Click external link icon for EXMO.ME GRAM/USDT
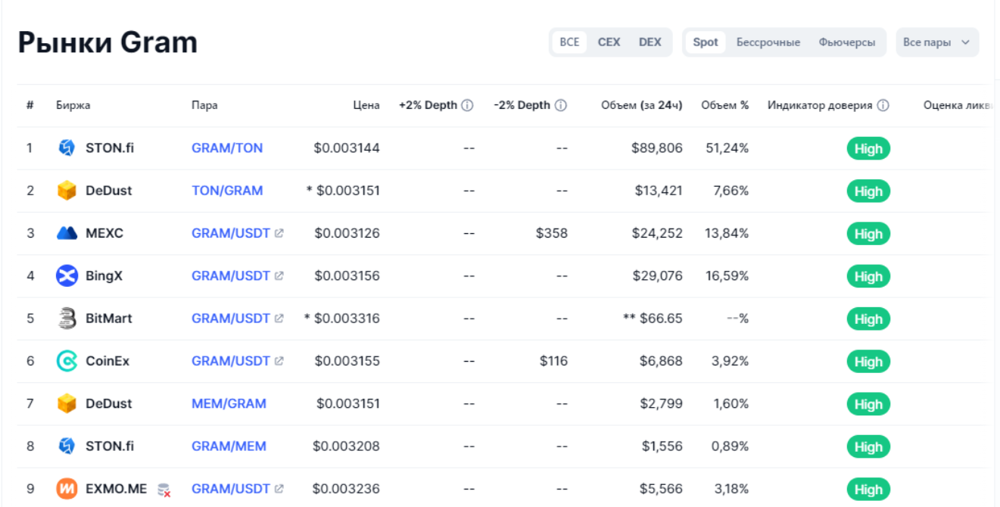 pyautogui.click(x=279, y=489)
